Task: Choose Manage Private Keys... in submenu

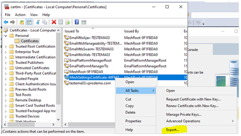Action: (x=184, y=115)
